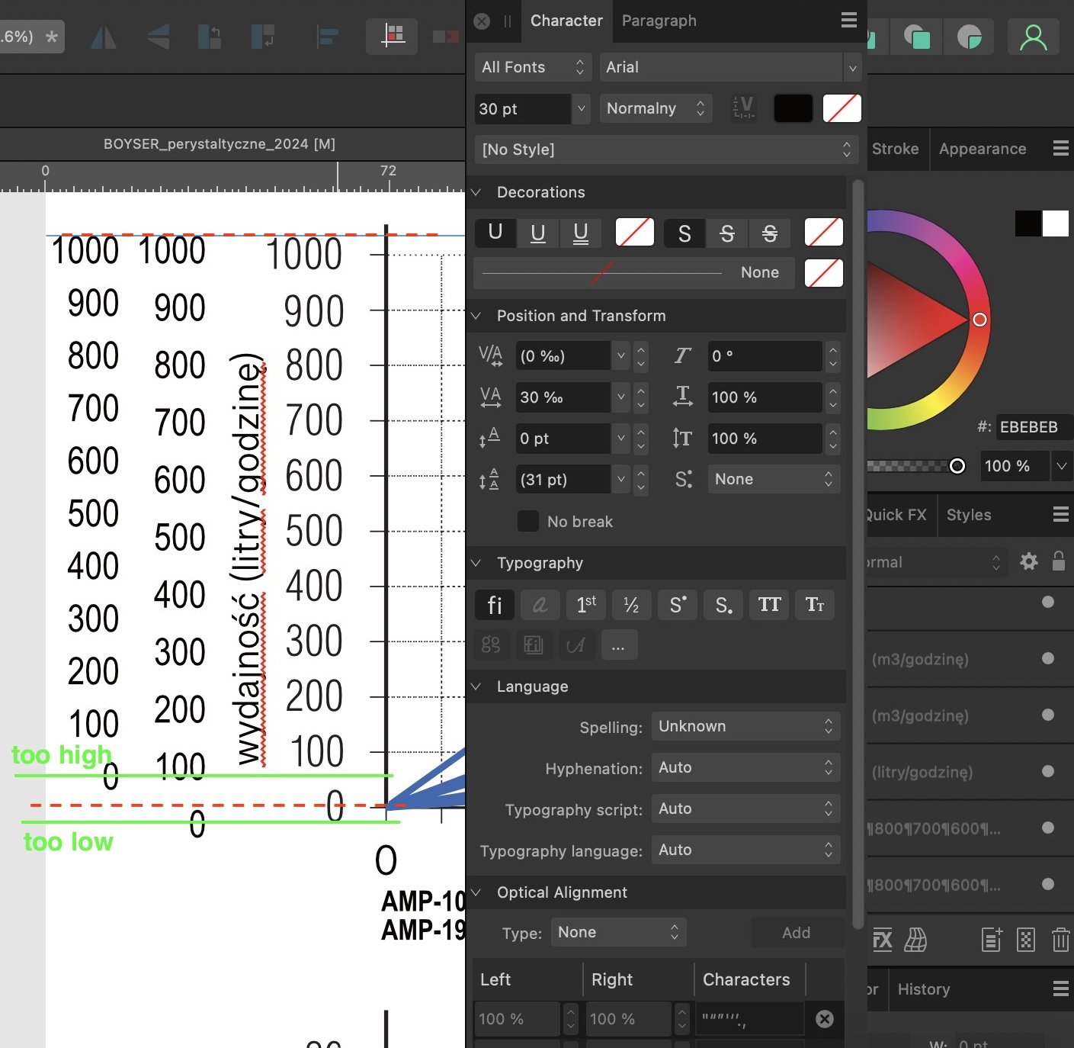Toggle double underline in Decorations
Image resolution: width=1074 pixels, height=1048 pixels.
(x=581, y=233)
